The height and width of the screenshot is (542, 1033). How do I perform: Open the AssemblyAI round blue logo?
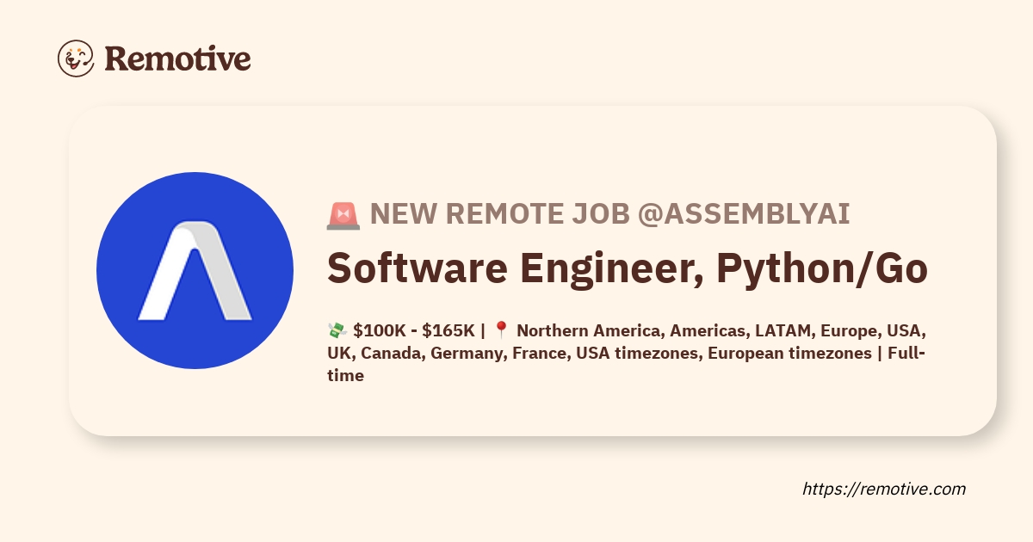tap(195, 270)
